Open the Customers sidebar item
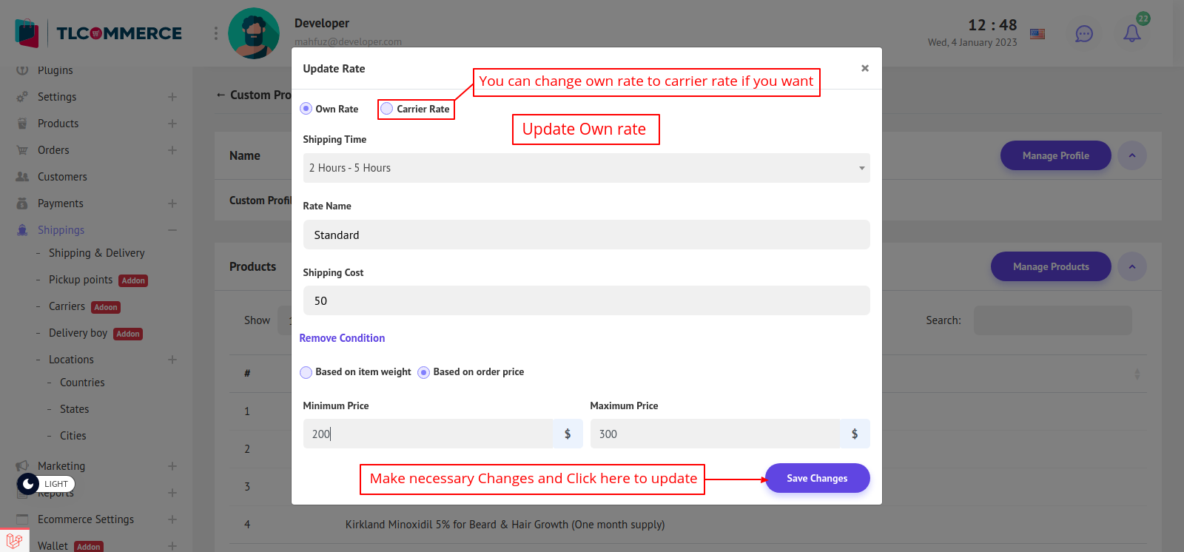The height and width of the screenshot is (552, 1184). [62, 177]
